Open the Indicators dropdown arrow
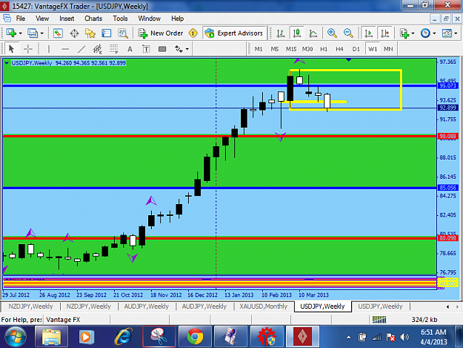Screen dimensions: 463x348 413,33
